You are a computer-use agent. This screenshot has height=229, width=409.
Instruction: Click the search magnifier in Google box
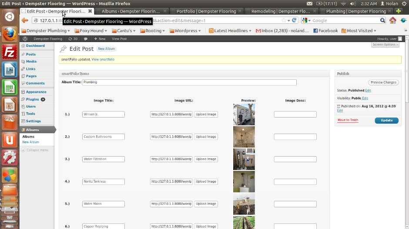tap(382, 20)
